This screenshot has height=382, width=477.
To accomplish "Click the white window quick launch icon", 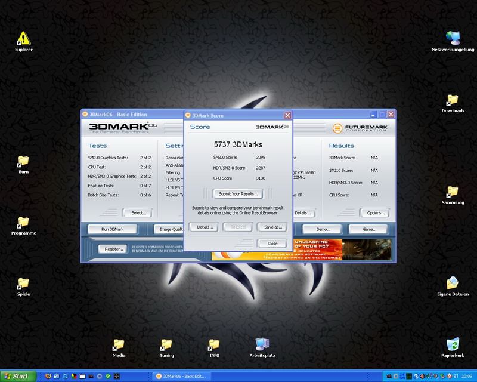I will point(82,376).
